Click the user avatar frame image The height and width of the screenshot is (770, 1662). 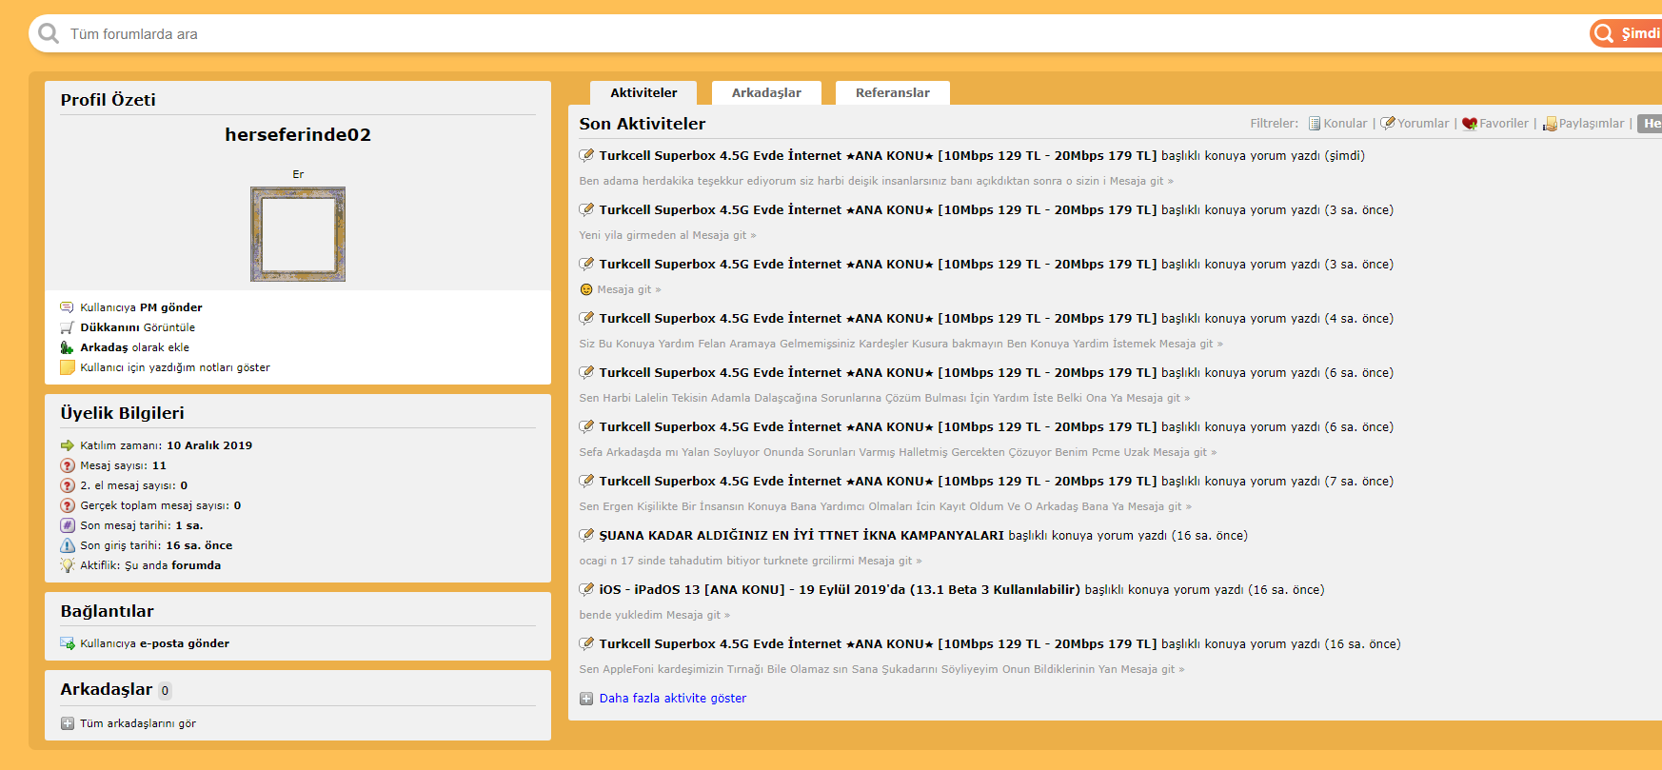coord(298,234)
